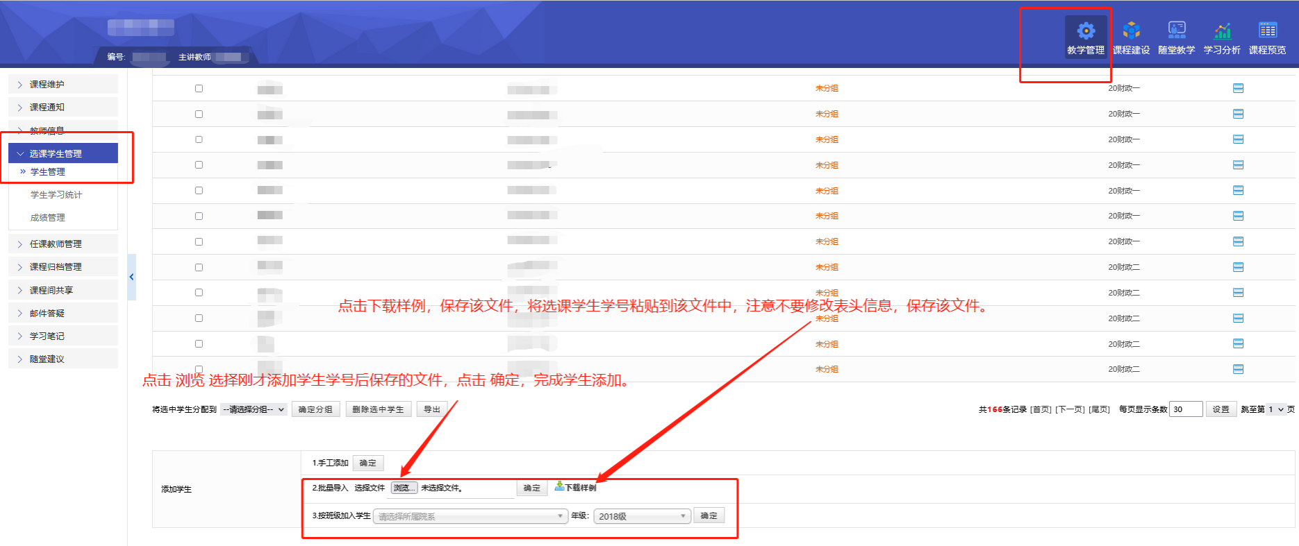Collapse the left sidebar with arrow handle
The height and width of the screenshot is (546, 1299).
pyautogui.click(x=132, y=277)
